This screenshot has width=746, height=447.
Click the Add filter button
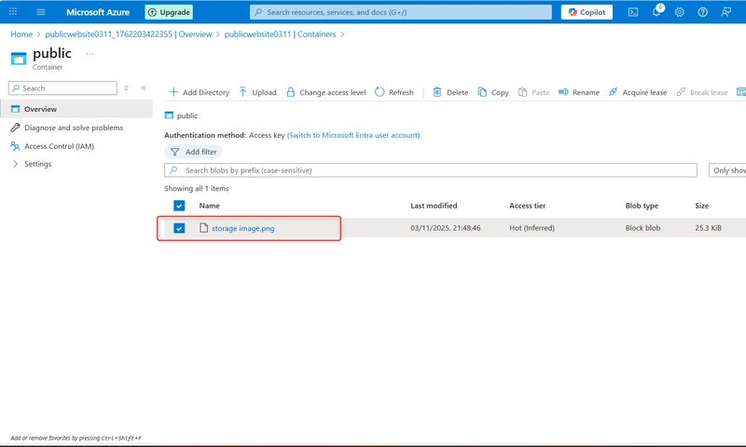(x=193, y=152)
